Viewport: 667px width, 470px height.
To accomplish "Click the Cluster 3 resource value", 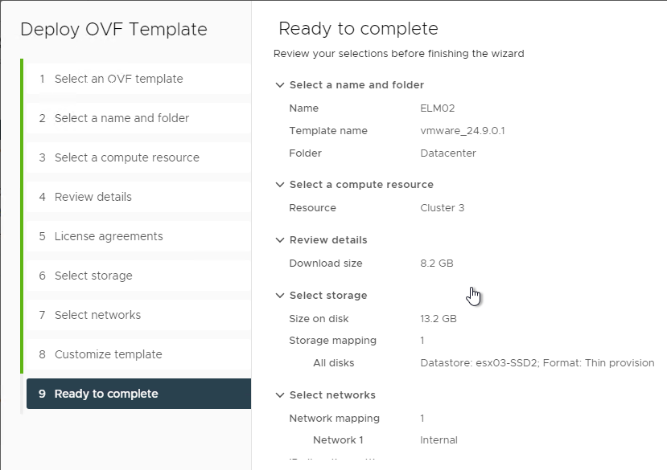I will pyautogui.click(x=442, y=208).
